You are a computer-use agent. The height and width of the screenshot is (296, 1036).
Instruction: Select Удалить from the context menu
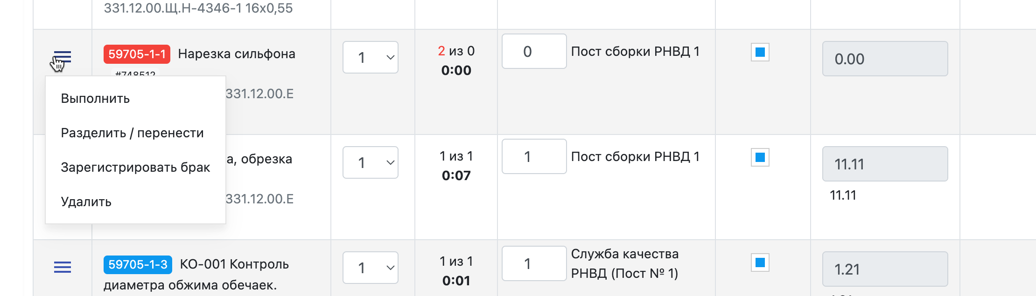[x=86, y=202]
